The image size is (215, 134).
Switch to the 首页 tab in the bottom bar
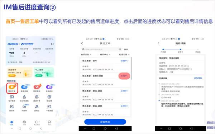pos(12,123)
